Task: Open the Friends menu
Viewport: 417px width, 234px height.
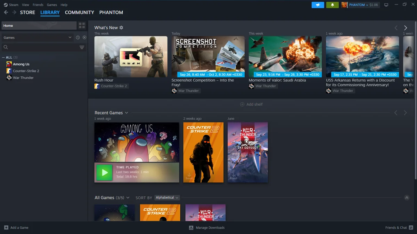Action: point(38,5)
